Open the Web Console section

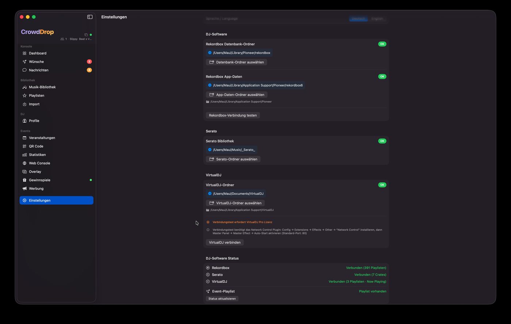(x=39, y=163)
